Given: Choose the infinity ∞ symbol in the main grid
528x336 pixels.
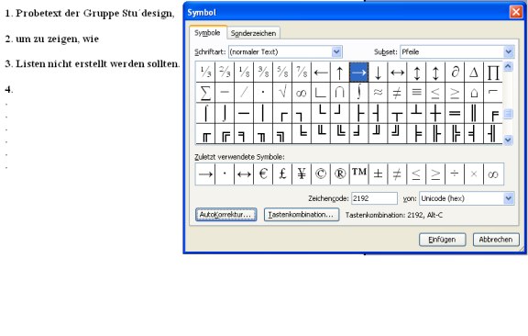Looking at the screenshot, I should [302, 93].
